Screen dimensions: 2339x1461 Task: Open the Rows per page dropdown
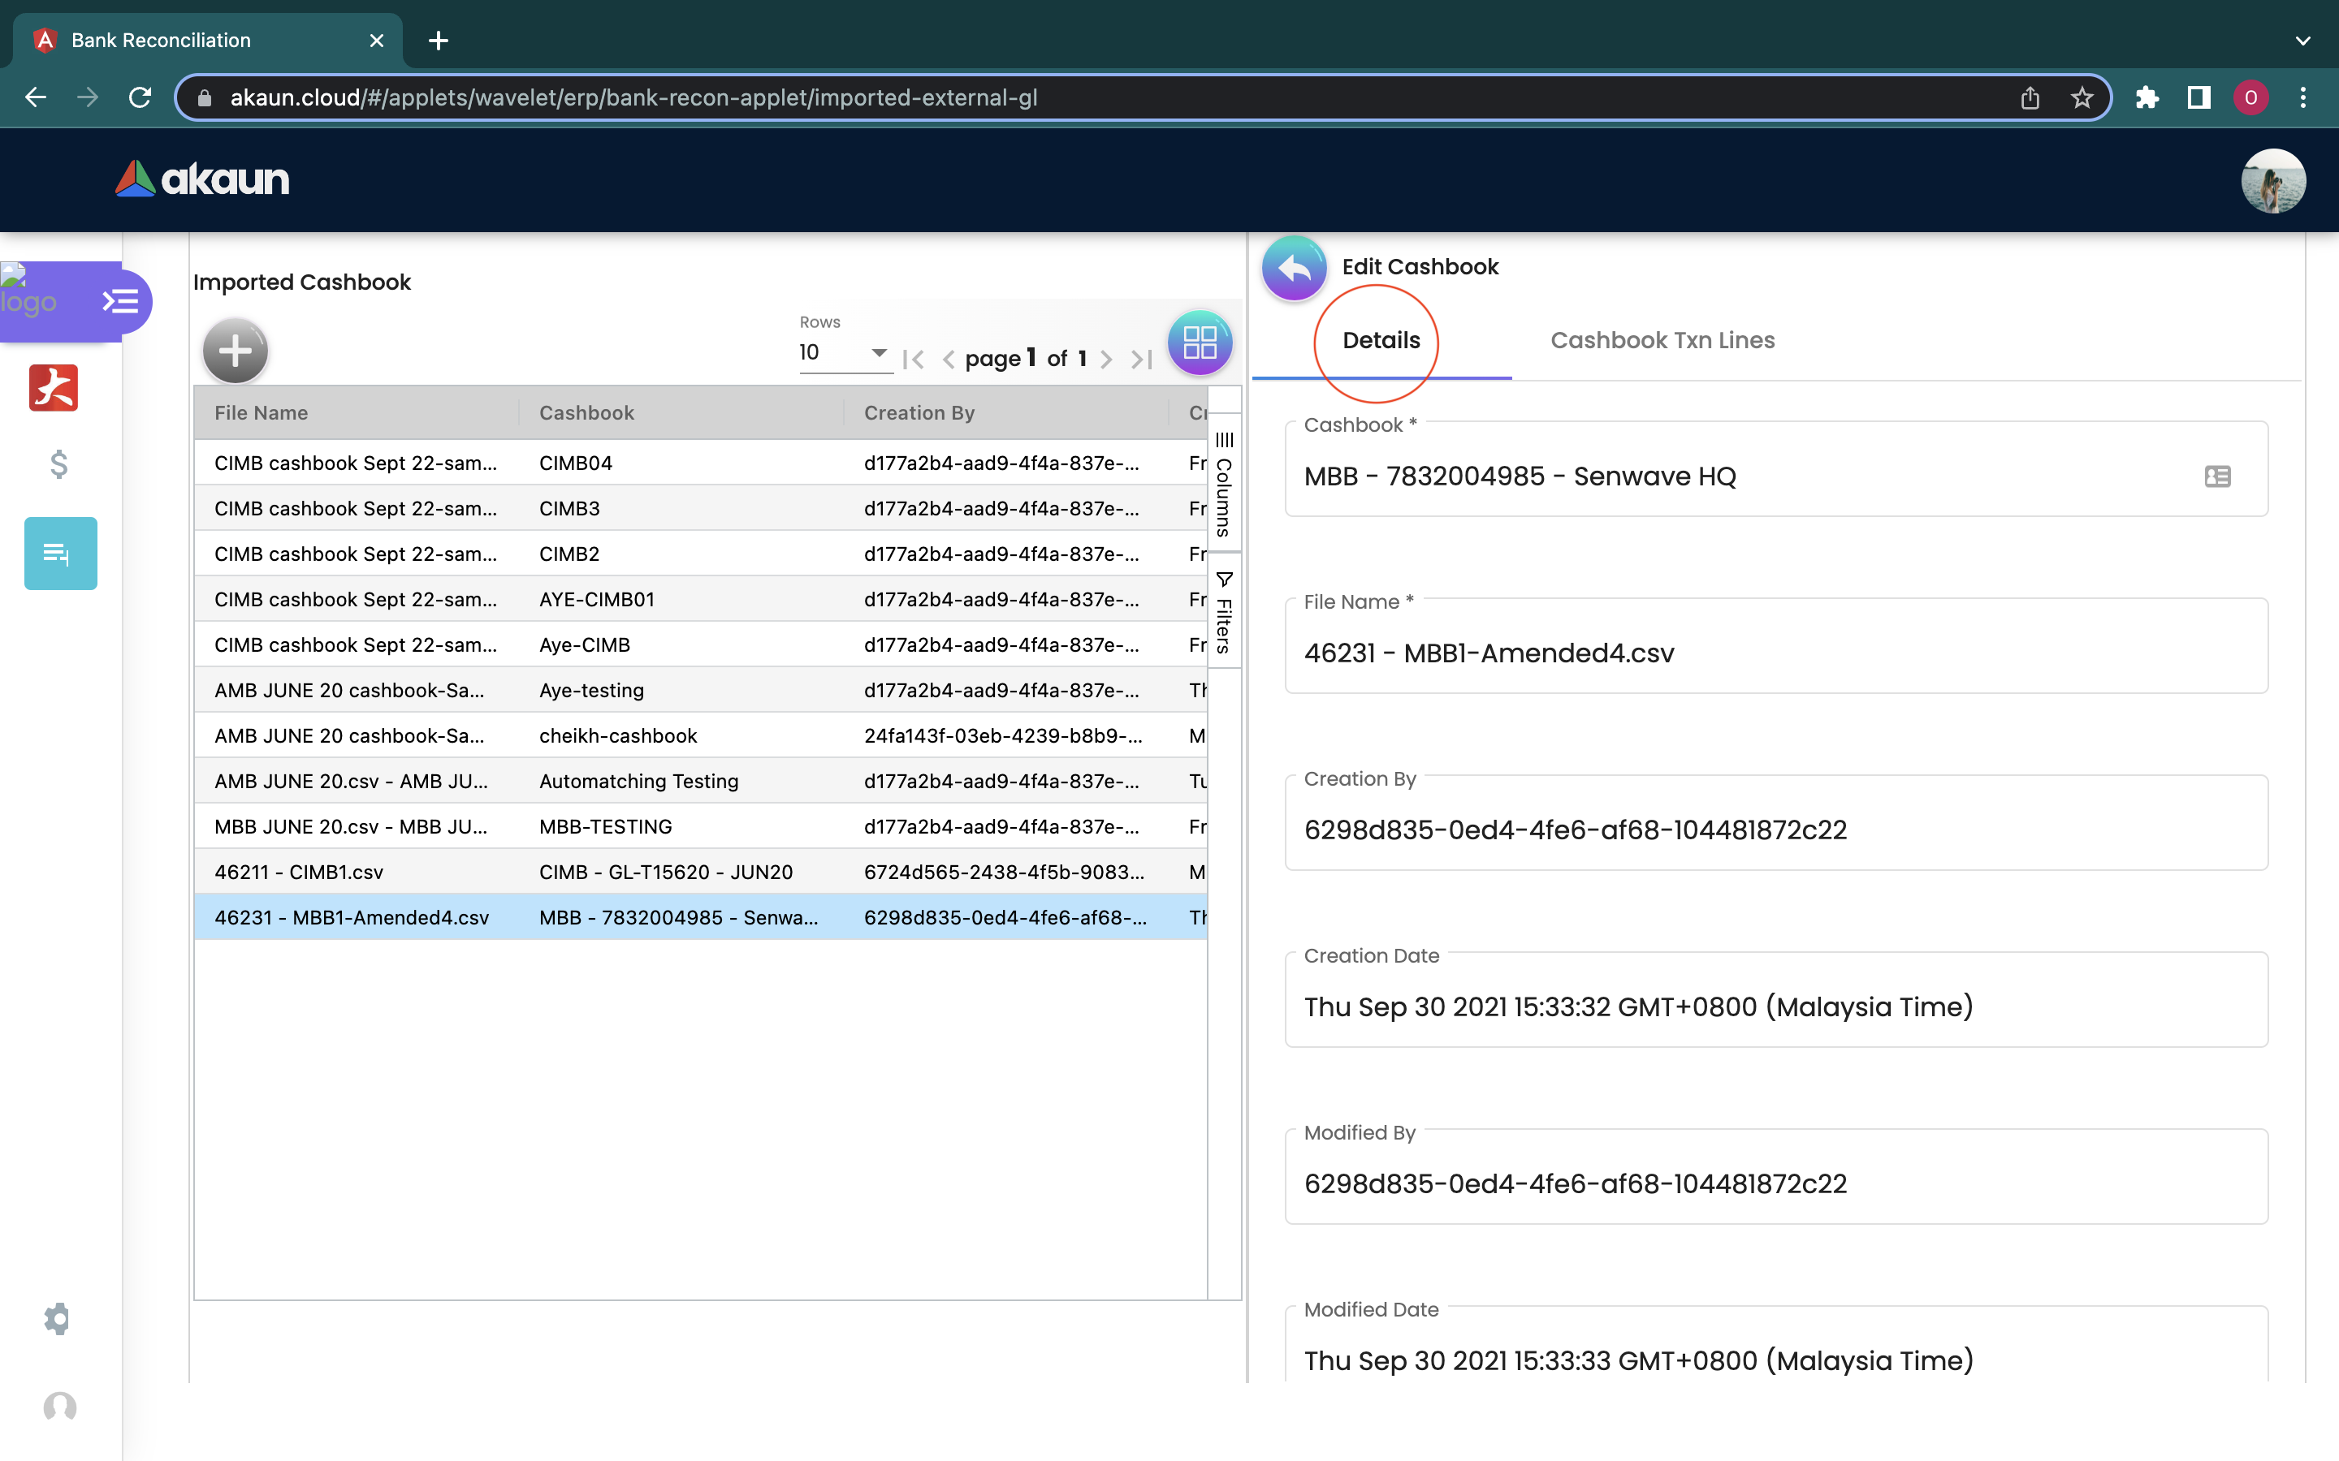pos(843,353)
